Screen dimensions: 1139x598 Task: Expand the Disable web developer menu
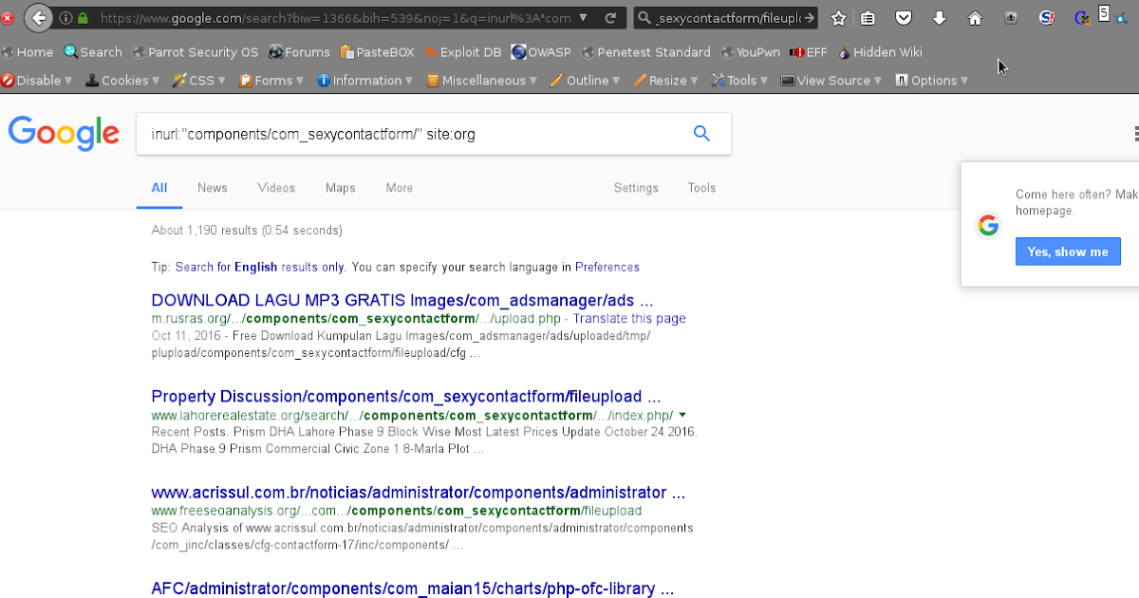[x=37, y=81]
